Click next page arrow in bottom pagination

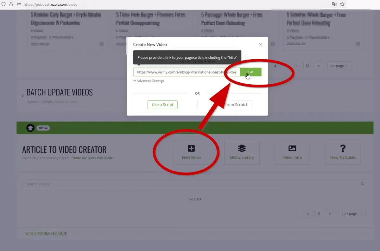[330, 214]
